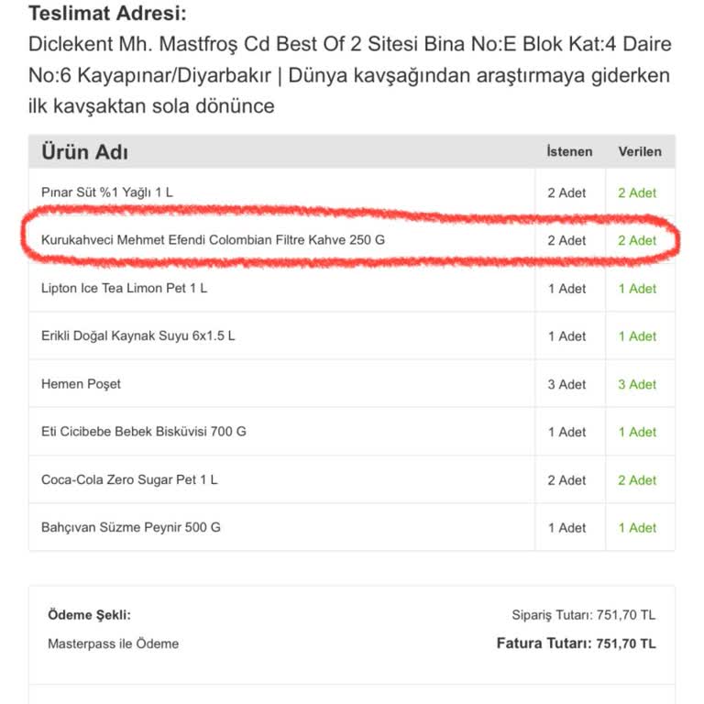Click Sipariş Tutarı 751,70 TL amount
This screenshot has height=704, width=704.
point(583,615)
